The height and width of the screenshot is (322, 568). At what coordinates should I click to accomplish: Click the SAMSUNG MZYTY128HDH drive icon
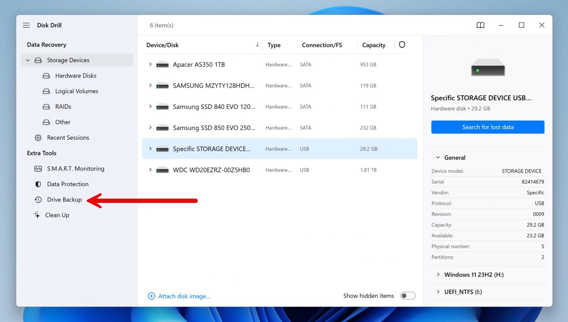(x=162, y=86)
